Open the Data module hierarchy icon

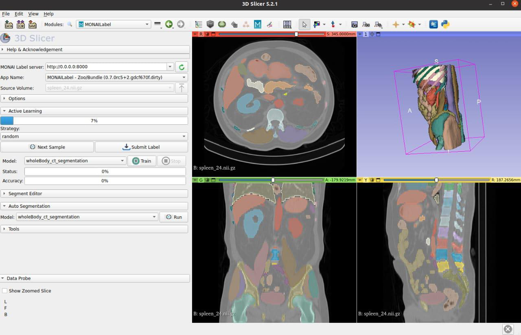tap(199, 24)
